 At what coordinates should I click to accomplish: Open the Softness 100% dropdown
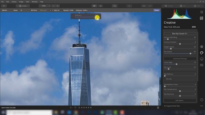[x=82, y=10]
